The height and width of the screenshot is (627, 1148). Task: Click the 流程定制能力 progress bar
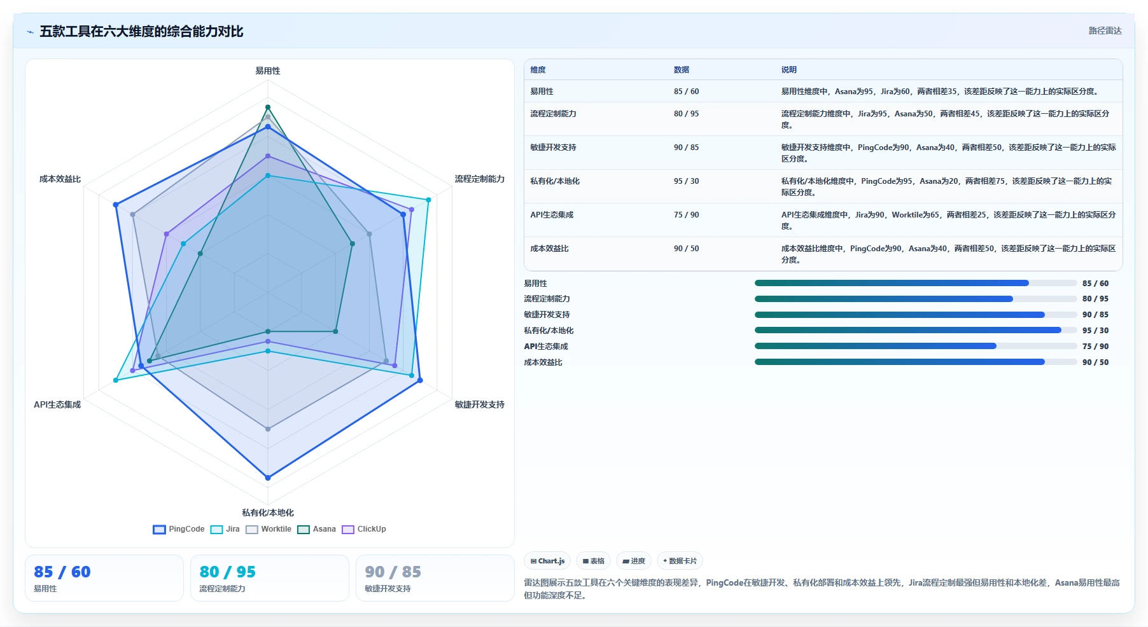tap(916, 299)
